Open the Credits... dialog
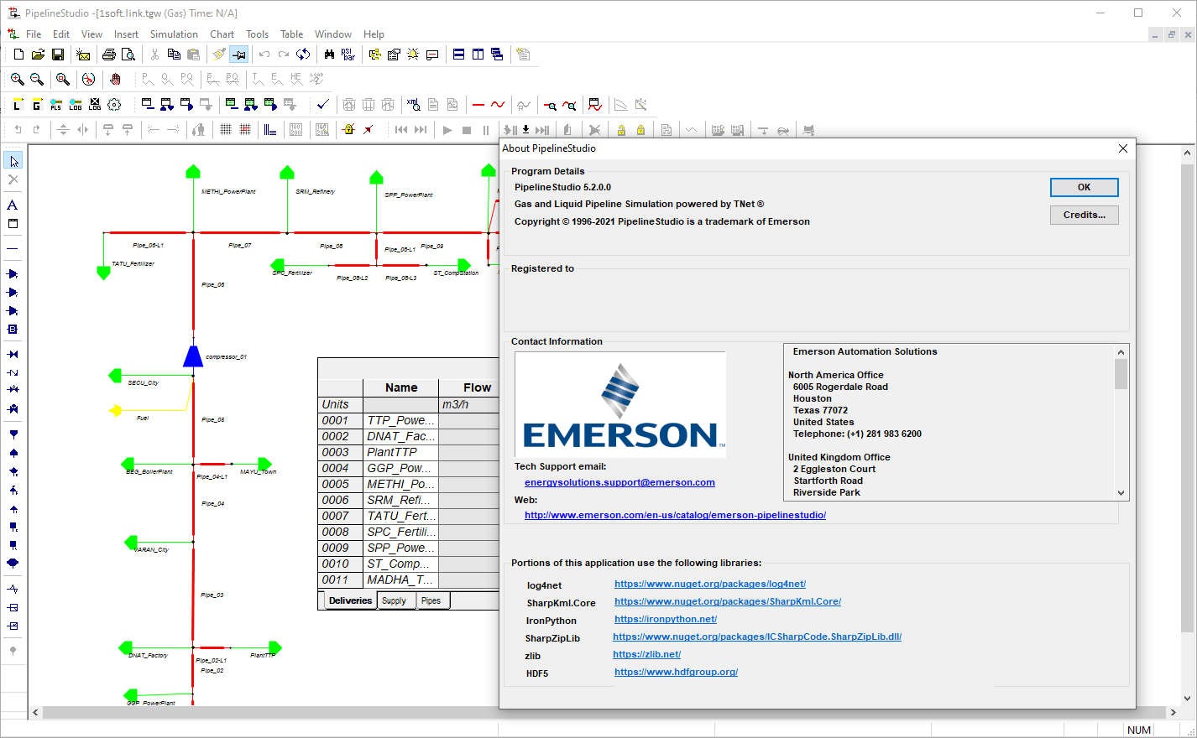The width and height of the screenshot is (1197, 738). pyautogui.click(x=1084, y=215)
